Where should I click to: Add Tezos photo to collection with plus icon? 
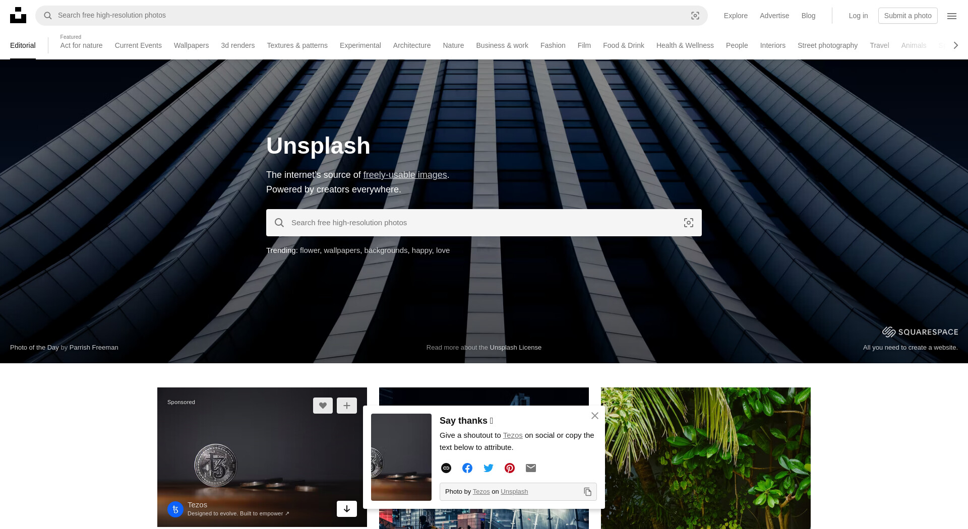[x=347, y=406]
